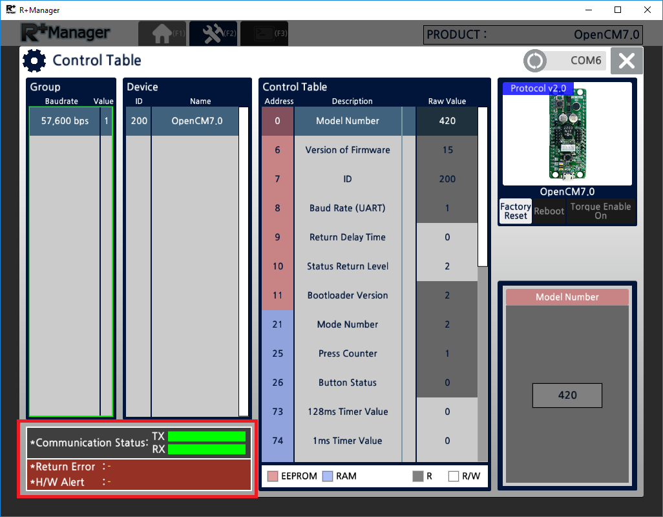Image resolution: width=663 pixels, height=517 pixels.
Task: Click the COM6 refresh connection icon
Action: click(535, 61)
